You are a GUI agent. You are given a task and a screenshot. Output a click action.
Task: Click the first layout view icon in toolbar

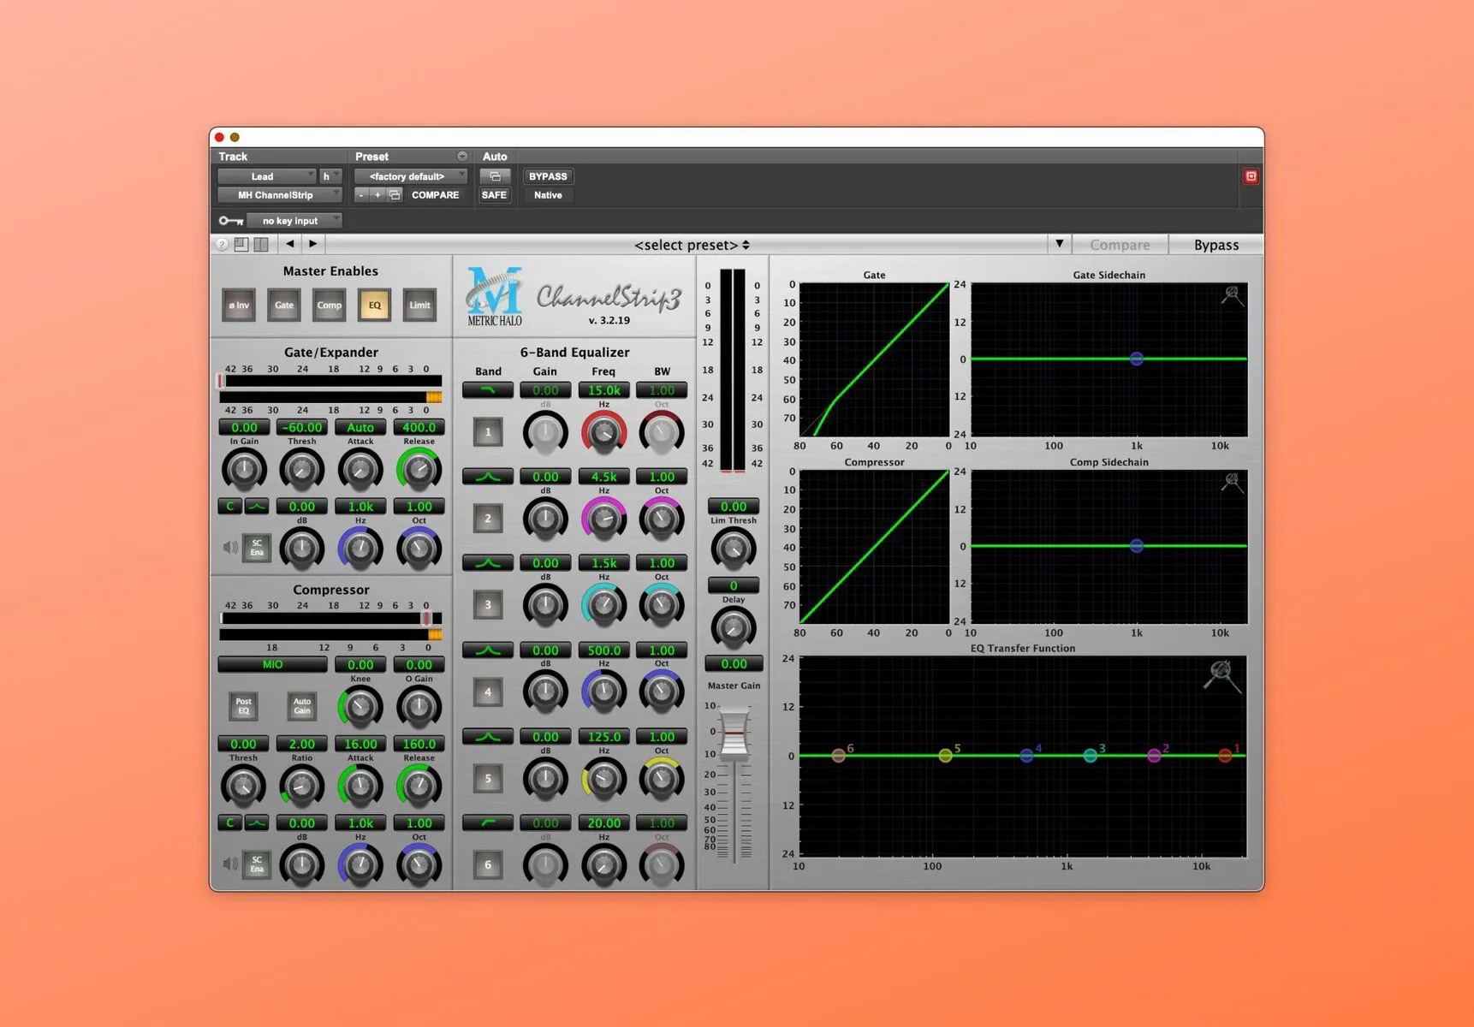point(241,245)
